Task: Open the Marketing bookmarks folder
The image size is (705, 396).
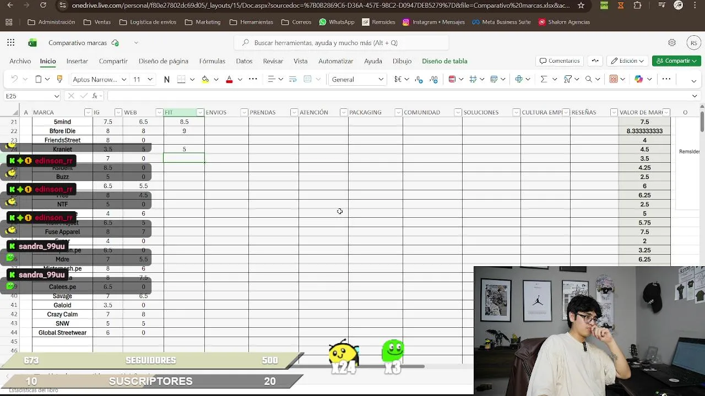Action: click(202, 22)
